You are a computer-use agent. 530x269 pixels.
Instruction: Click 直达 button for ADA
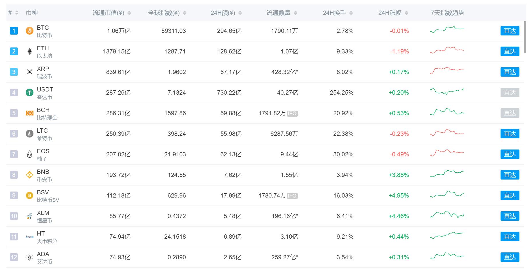pos(510,257)
